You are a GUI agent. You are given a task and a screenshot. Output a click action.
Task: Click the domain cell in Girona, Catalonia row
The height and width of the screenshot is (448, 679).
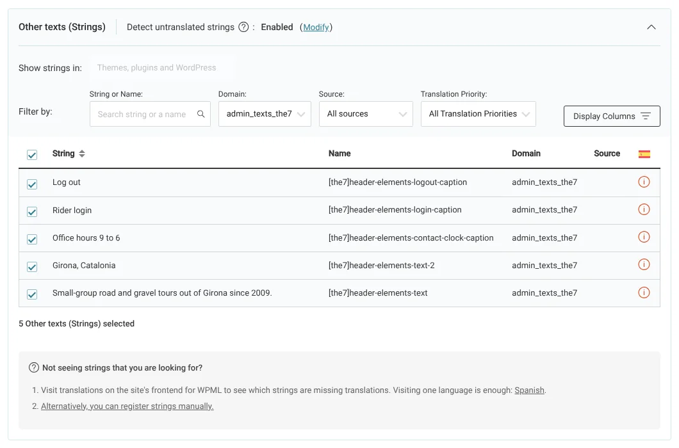pyautogui.click(x=544, y=266)
